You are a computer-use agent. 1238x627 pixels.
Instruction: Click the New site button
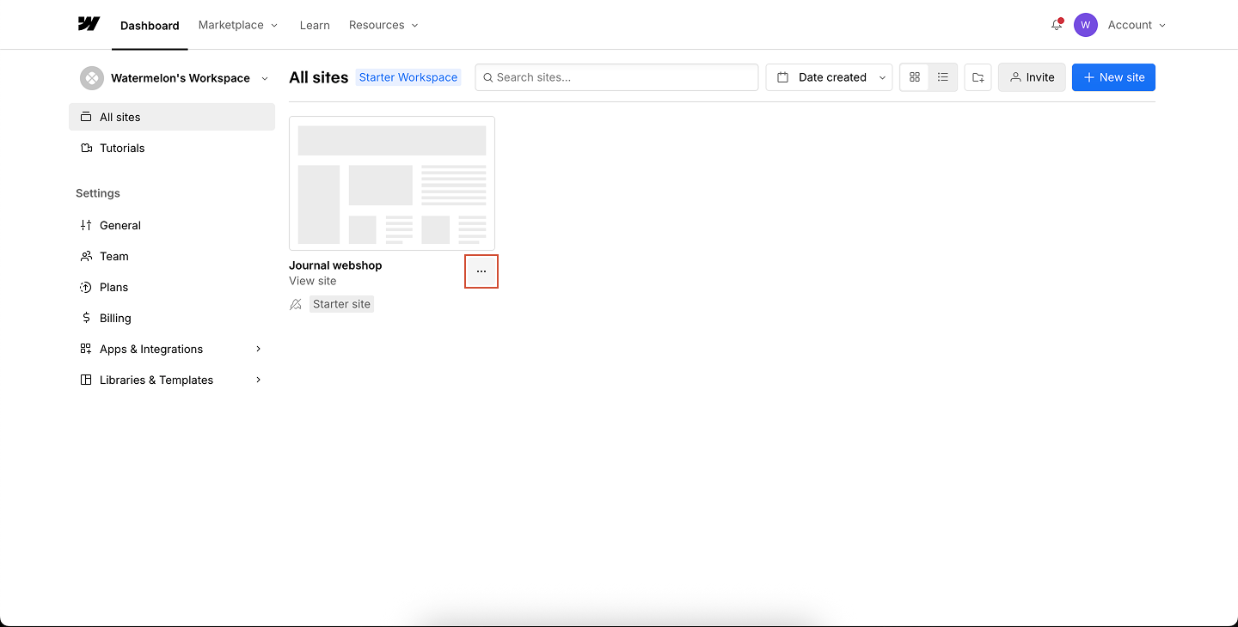tap(1113, 77)
